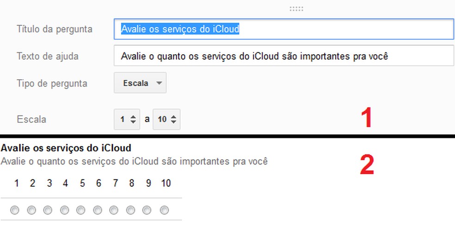
Task: Click the preview heading "Avalie os serviços do iCloud"
Action: [66, 148]
